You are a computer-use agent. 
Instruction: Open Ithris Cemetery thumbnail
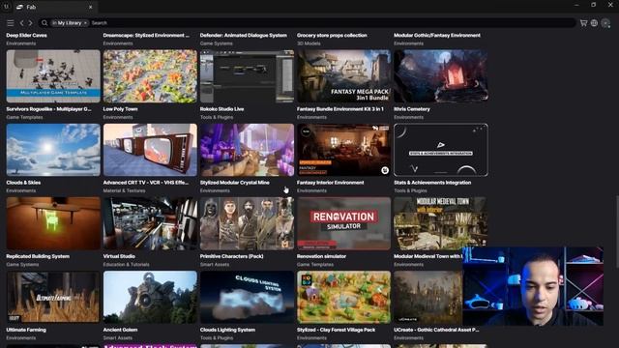point(441,76)
